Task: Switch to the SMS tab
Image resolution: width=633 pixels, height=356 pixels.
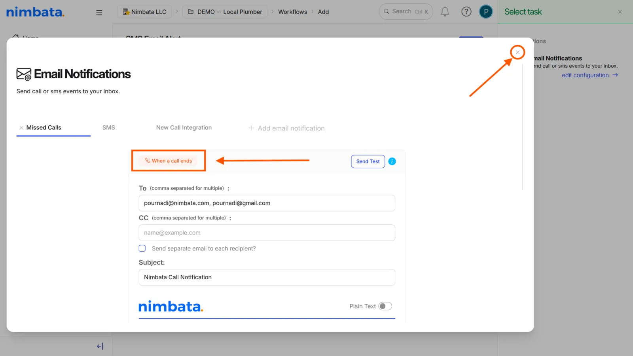Action: (108, 127)
